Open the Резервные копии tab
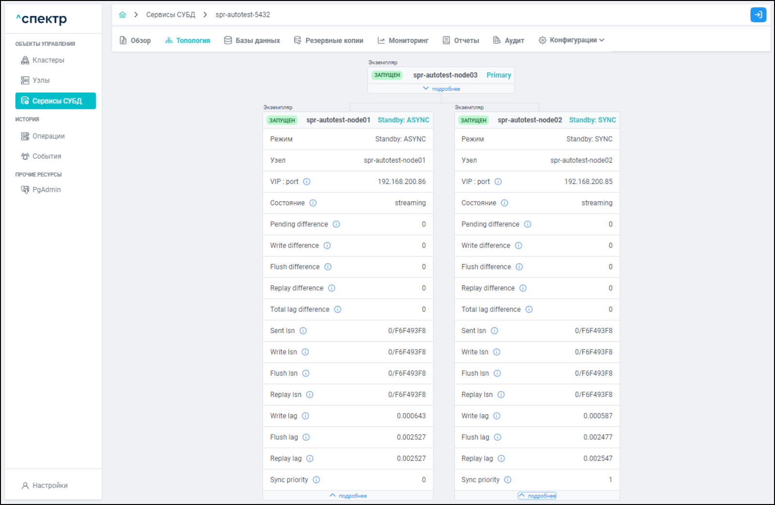775x505 pixels. coord(329,41)
